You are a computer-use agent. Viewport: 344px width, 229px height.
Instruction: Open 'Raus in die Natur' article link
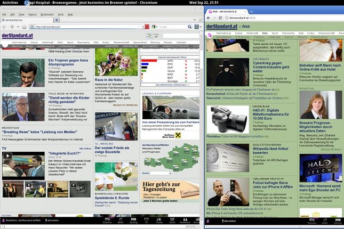(109, 79)
